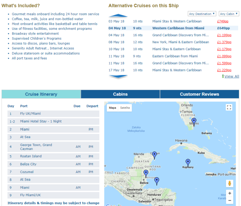Click the Miami map marker pin

point(194,122)
